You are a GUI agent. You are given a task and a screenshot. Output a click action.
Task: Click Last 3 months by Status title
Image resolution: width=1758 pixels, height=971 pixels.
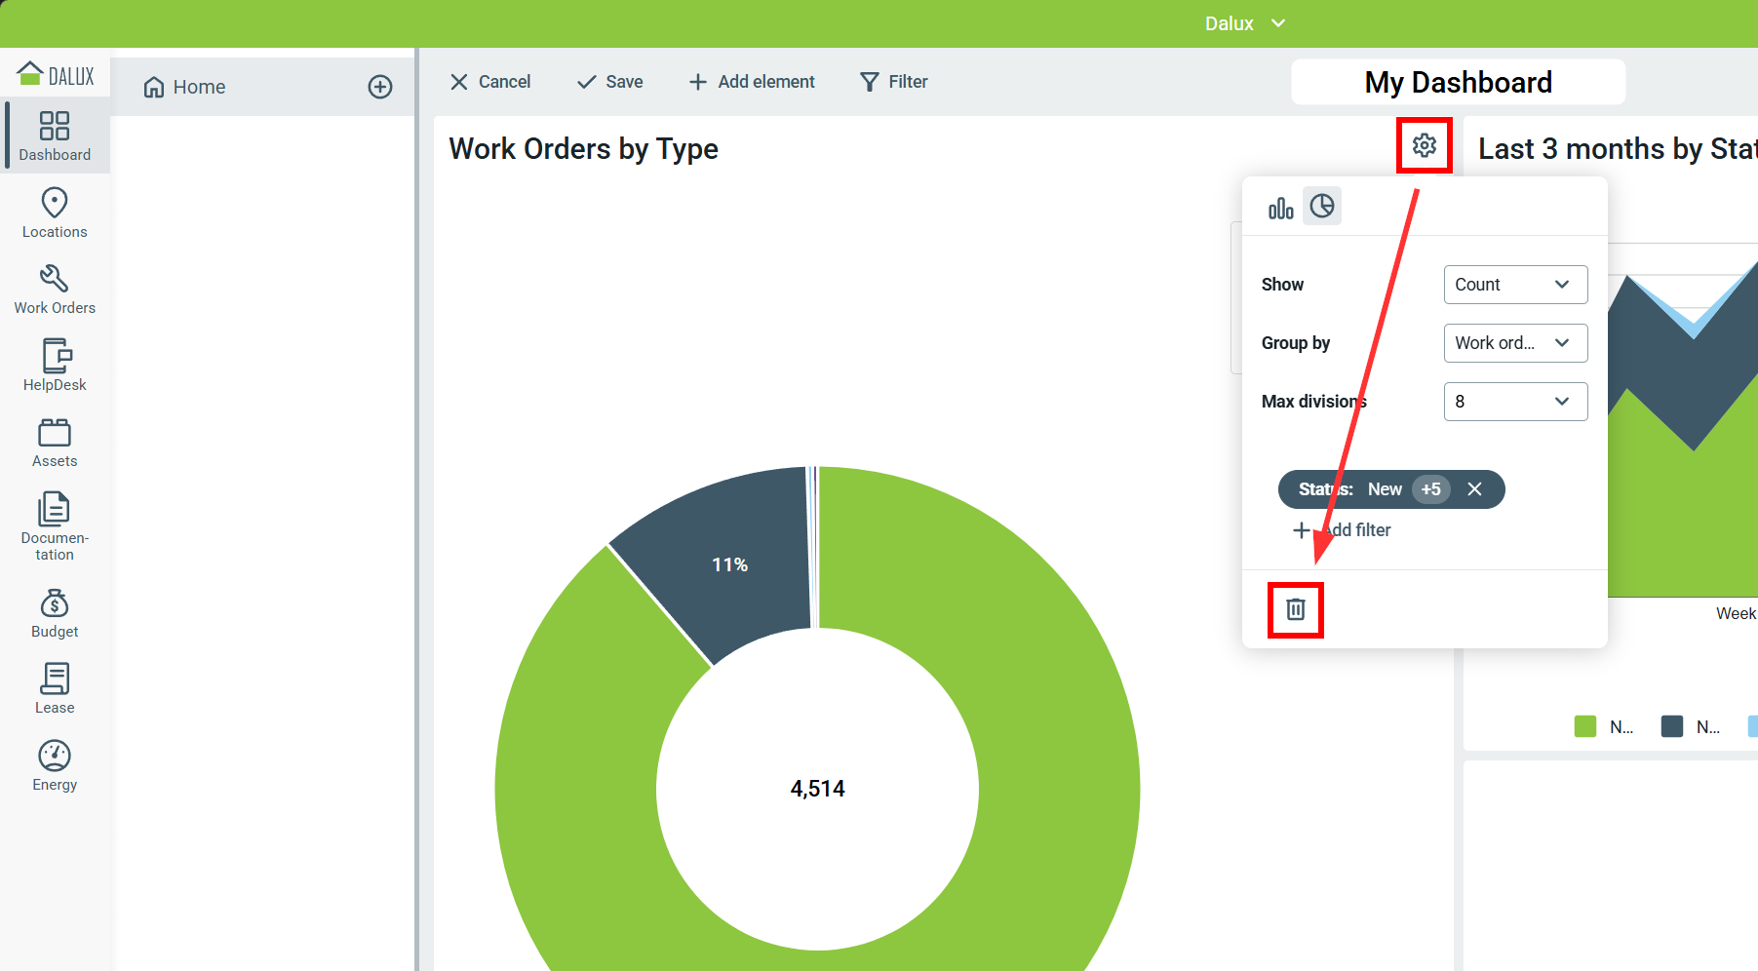pyautogui.click(x=1618, y=149)
